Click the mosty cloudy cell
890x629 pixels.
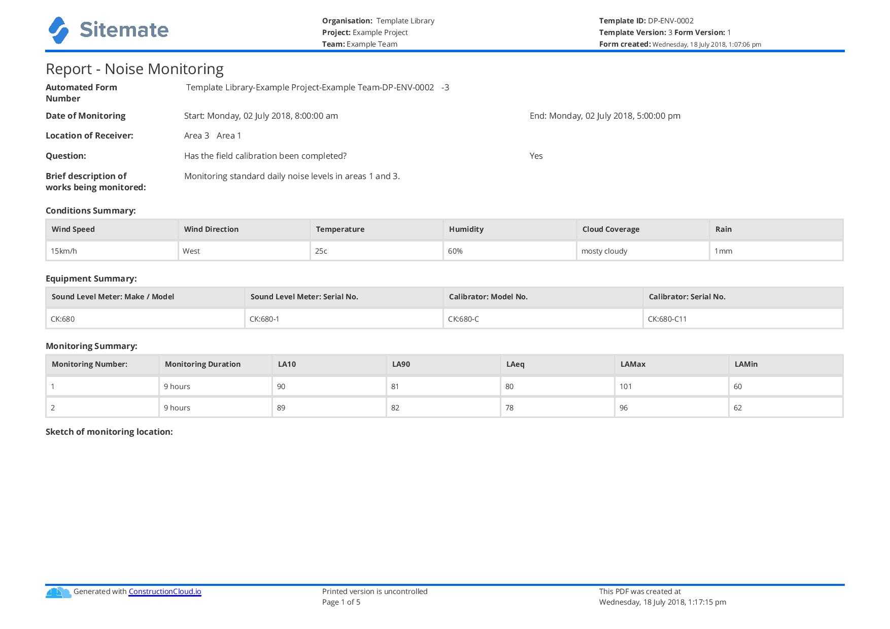tap(604, 251)
